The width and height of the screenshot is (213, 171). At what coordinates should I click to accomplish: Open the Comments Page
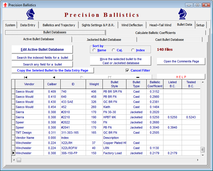tap(181, 61)
